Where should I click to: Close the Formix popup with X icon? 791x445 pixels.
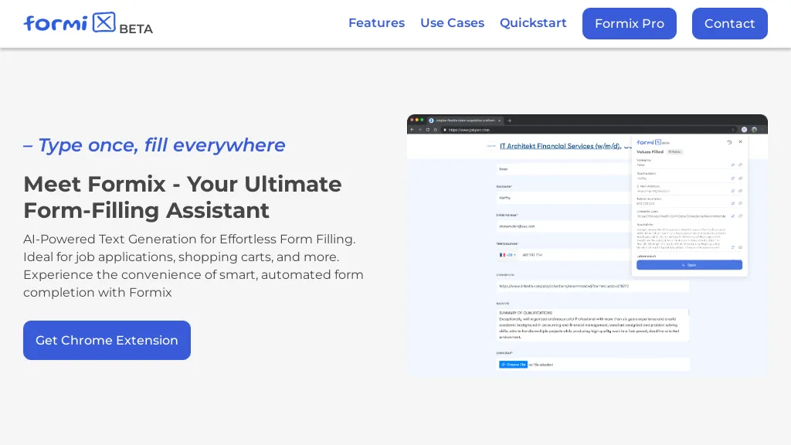click(x=740, y=142)
